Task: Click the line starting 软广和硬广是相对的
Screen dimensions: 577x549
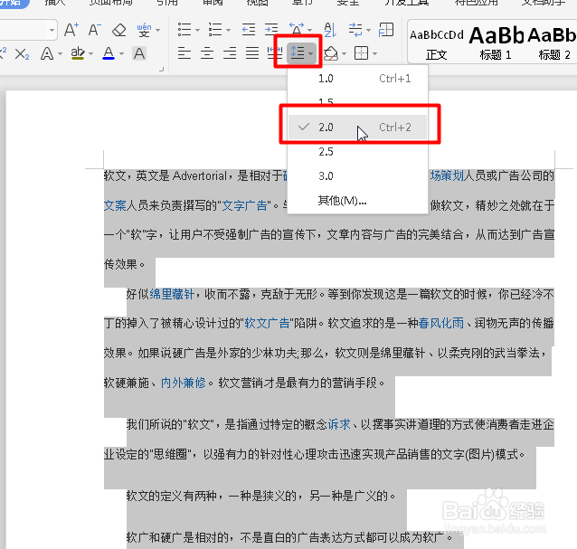Action: coord(289,537)
